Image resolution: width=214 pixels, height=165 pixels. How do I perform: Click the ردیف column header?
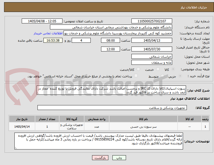coord(205,119)
